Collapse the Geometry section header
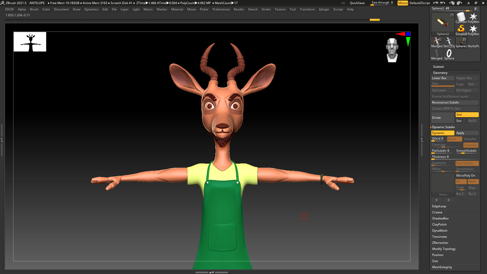The image size is (487, 274). 440,73
